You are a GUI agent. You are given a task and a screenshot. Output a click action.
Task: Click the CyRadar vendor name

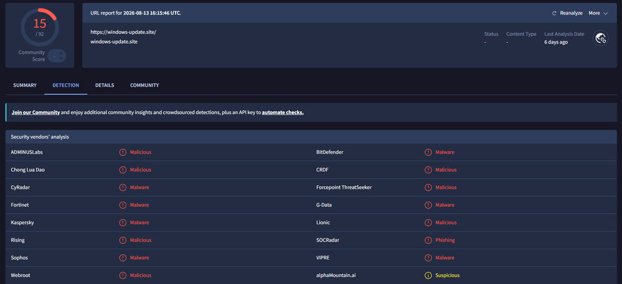20,188
